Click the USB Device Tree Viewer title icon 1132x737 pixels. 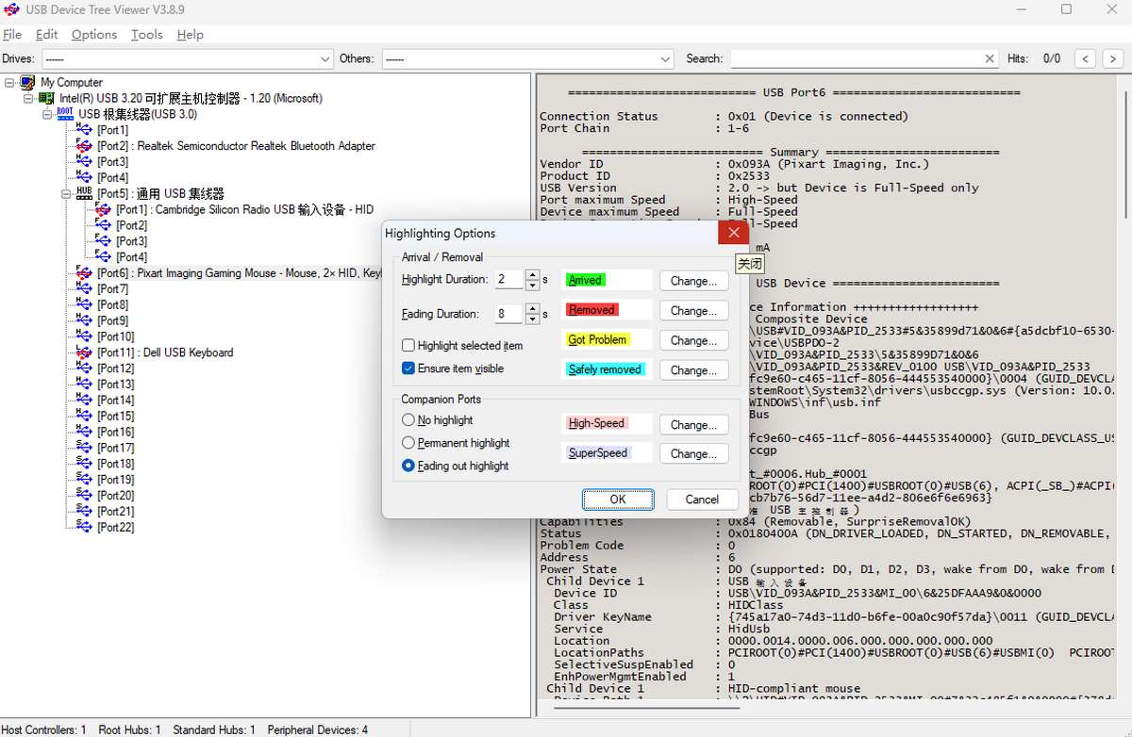(12, 9)
